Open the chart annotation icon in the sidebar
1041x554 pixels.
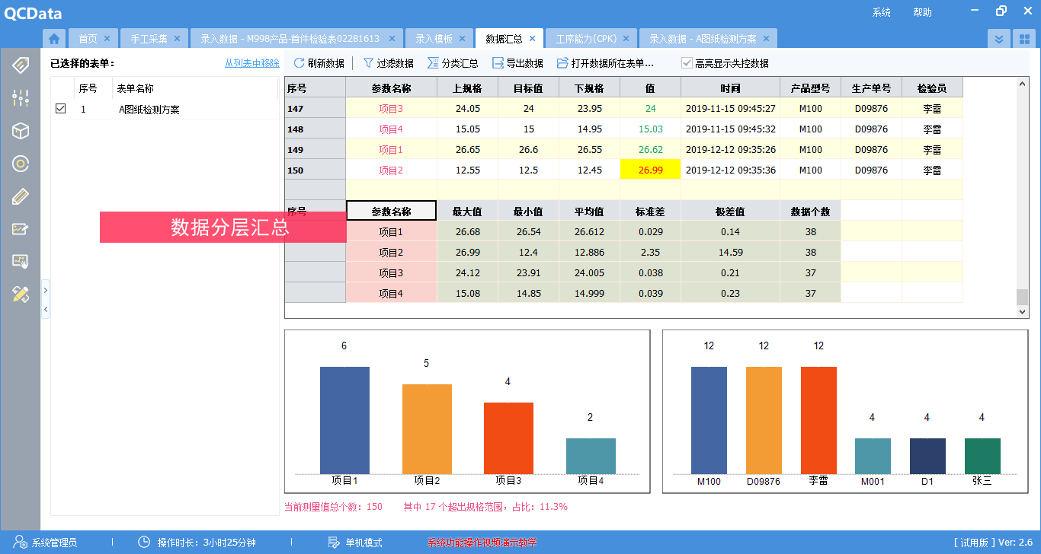20,228
